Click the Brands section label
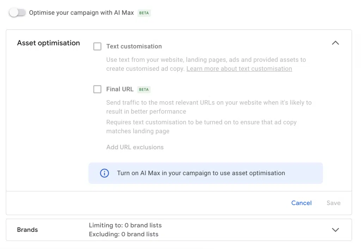361x249 pixels. point(27,230)
